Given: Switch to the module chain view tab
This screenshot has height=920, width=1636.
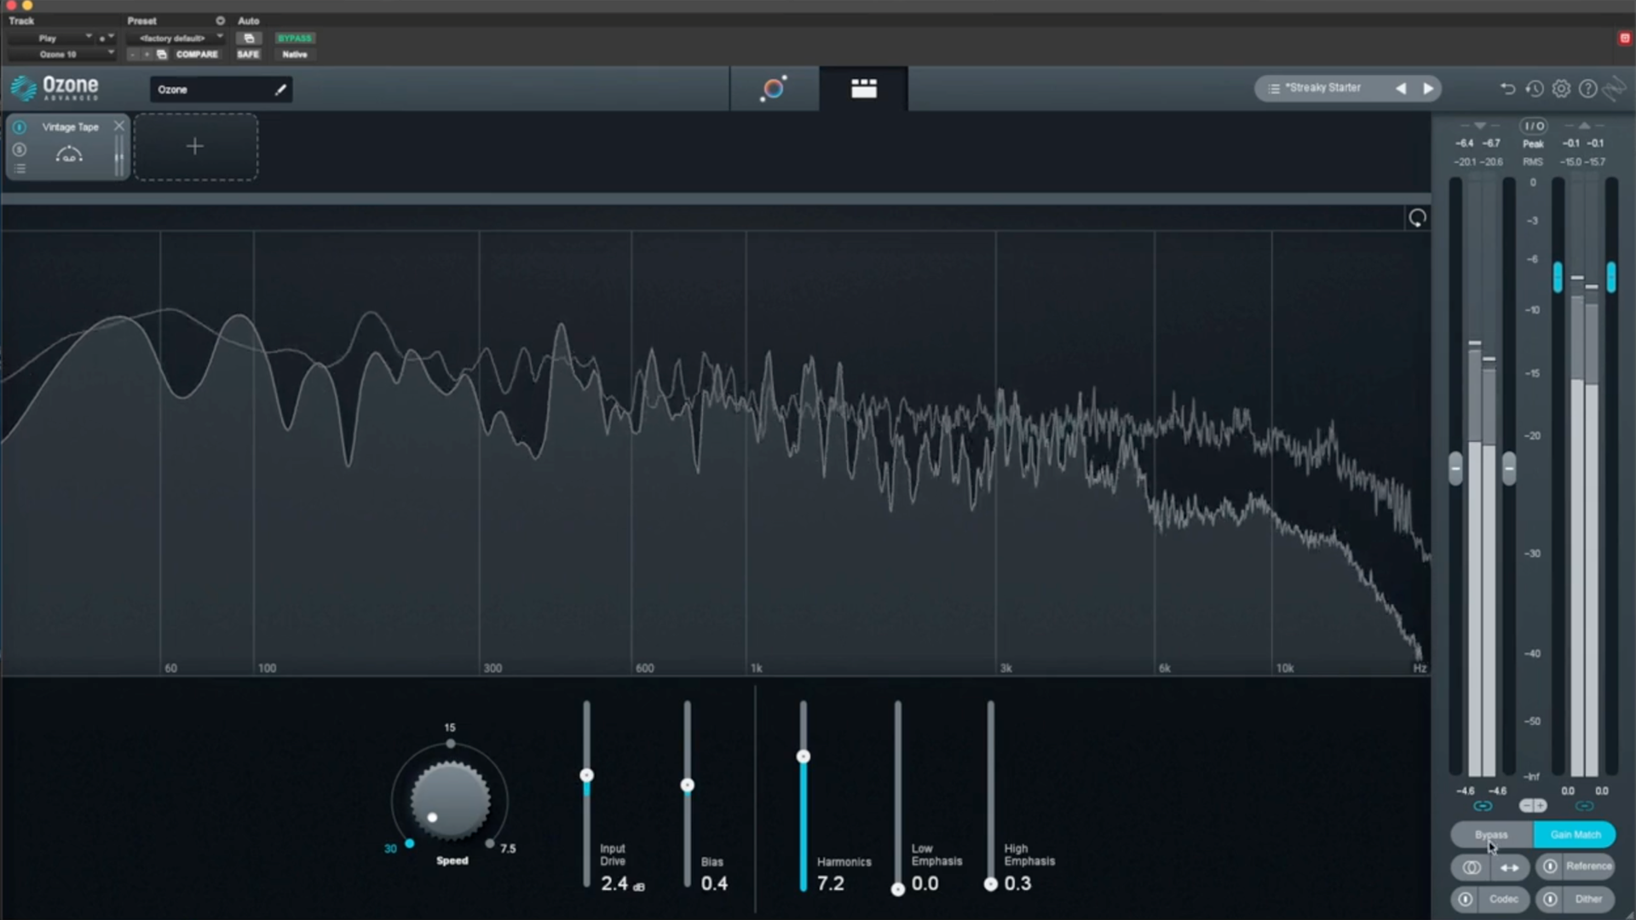Looking at the screenshot, I should pyautogui.click(x=863, y=89).
